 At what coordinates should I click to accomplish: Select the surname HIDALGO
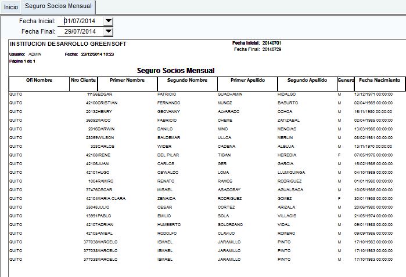286,94
